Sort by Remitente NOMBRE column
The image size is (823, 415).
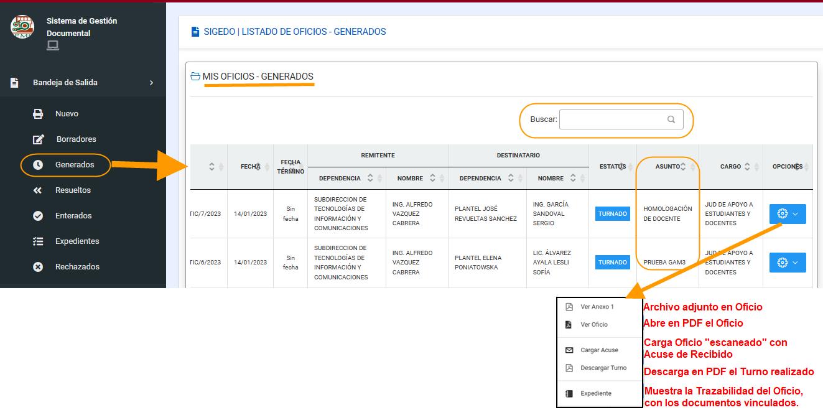417,179
